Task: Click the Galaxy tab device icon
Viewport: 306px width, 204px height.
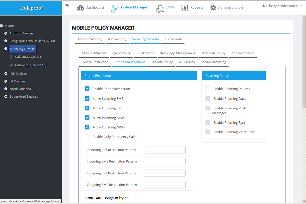Action: pos(11,65)
